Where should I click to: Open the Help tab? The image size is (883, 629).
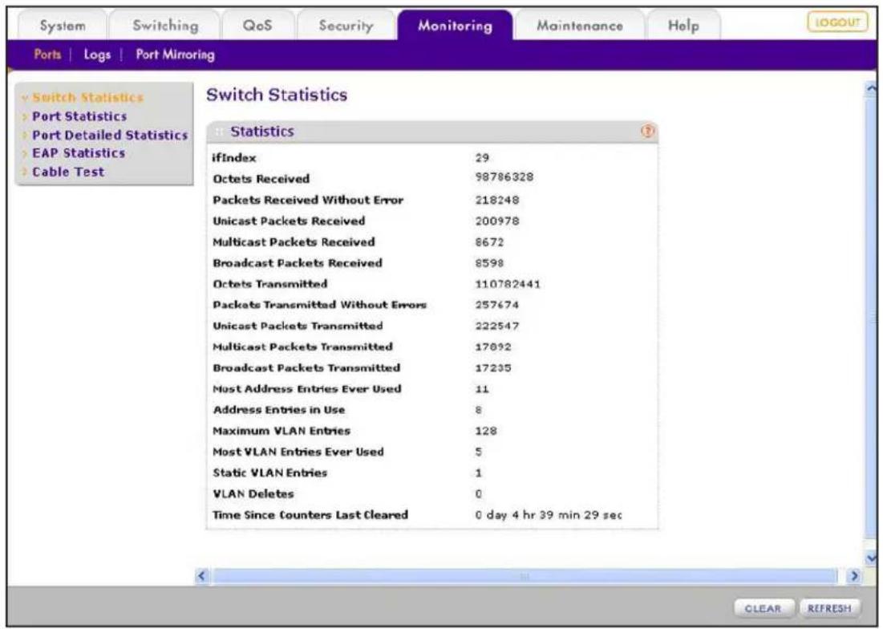click(x=683, y=26)
